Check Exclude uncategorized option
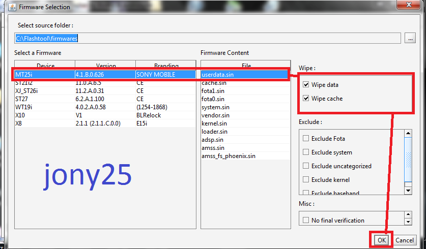The image size is (426, 249). click(306, 166)
